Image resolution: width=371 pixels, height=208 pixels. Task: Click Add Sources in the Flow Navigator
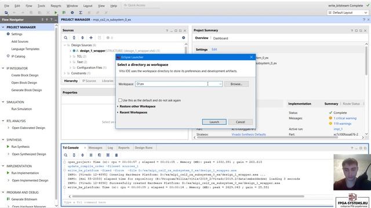click(20, 42)
